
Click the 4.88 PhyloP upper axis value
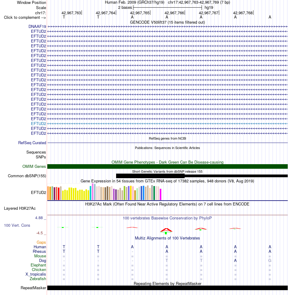[x=39, y=218]
